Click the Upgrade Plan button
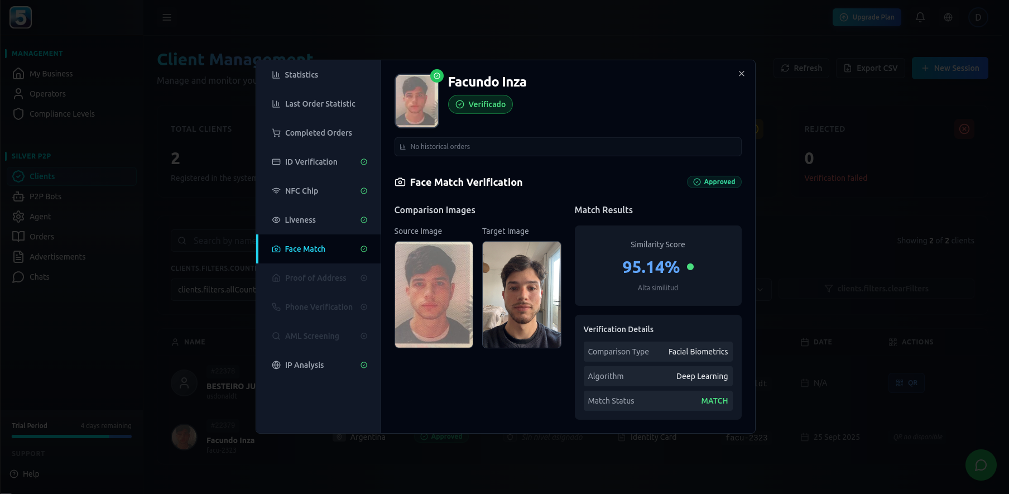This screenshot has height=494, width=1009. tap(867, 17)
